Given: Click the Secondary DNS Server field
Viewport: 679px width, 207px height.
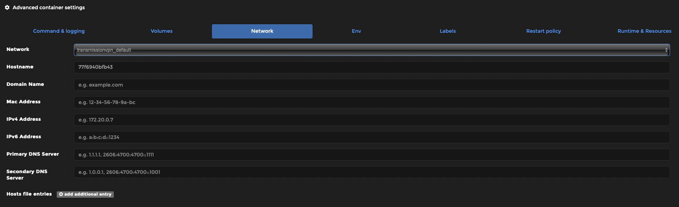Looking at the screenshot, I should coord(372,172).
